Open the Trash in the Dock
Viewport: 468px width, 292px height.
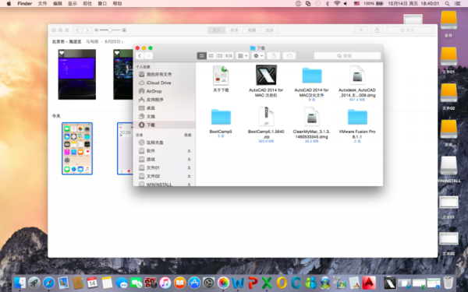pyautogui.click(x=448, y=283)
